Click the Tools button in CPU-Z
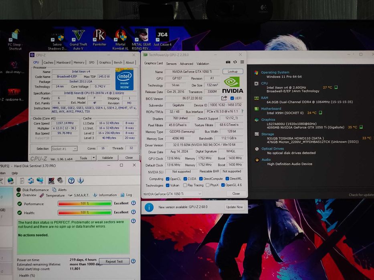The image size is (374, 280). click(x=83, y=158)
